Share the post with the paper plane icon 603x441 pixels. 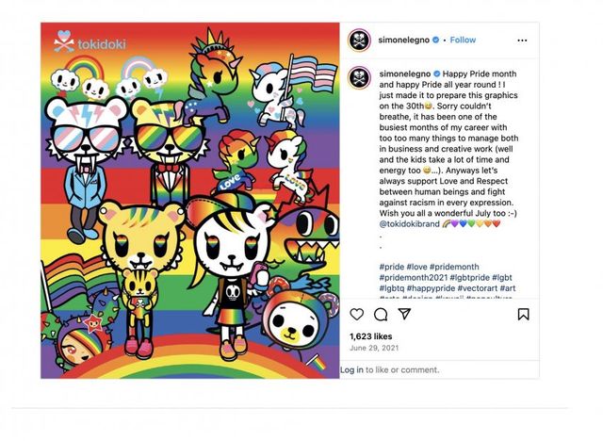click(x=405, y=314)
